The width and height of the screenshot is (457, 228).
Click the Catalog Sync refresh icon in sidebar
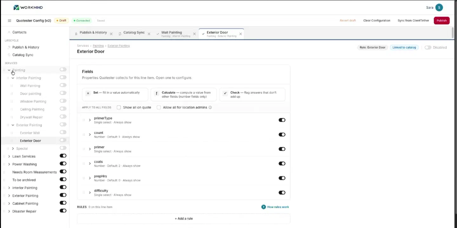coord(9,55)
